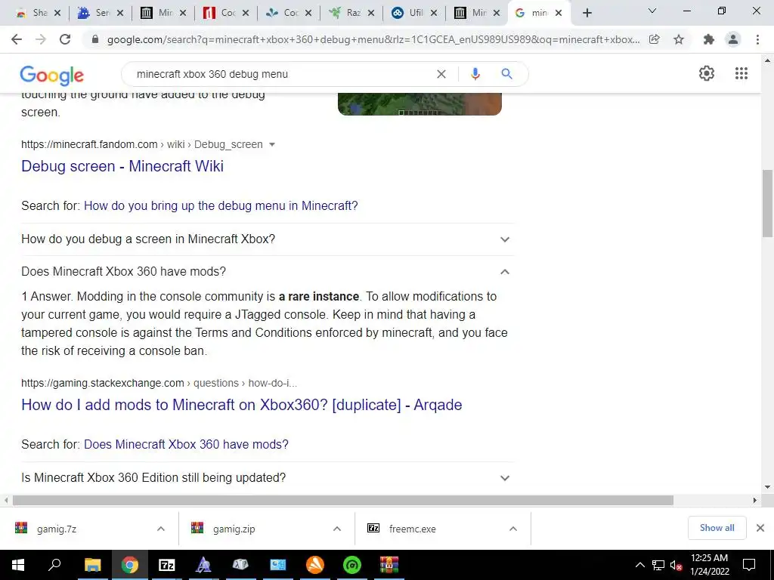Open network status tray icon
Viewport: 774px width, 580px height.
click(x=658, y=565)
